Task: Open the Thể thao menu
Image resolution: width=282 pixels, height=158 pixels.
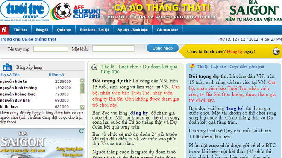Action: click(x=20, y=30)
